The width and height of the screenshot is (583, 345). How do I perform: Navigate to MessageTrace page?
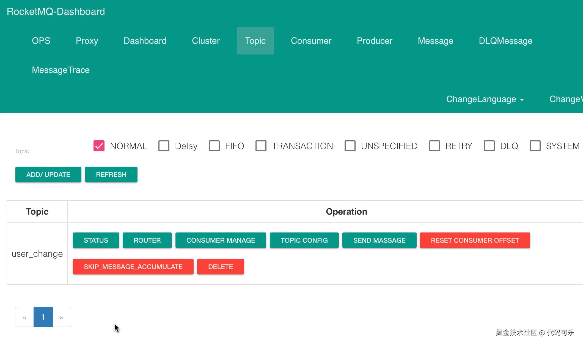pos(61,70)
